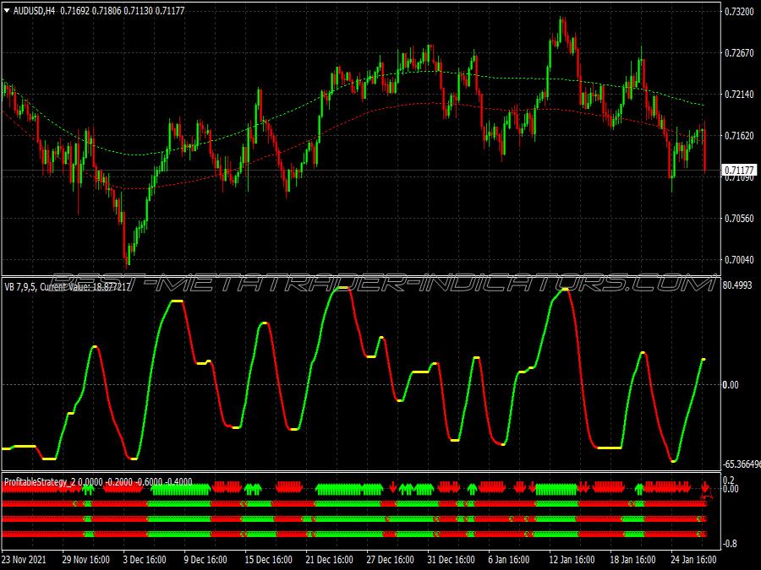Click the 24 Jan 16:00 time label
Image resolution: width=761 pixels, height=570 pixels.
click(x=693, y=559)
